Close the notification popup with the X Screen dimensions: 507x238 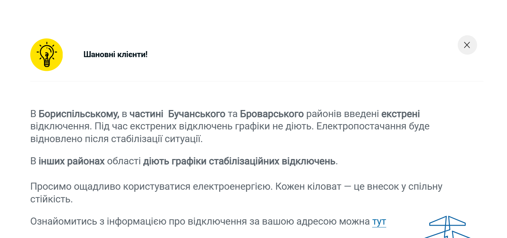[x=467, y=45]
